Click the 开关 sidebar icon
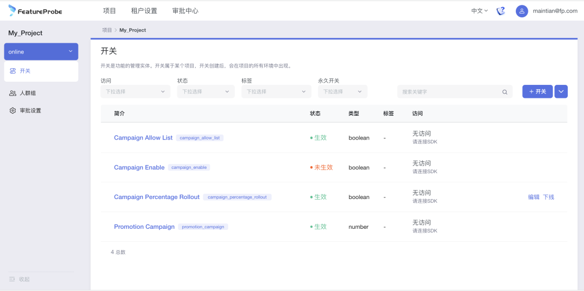 [13, 71]
